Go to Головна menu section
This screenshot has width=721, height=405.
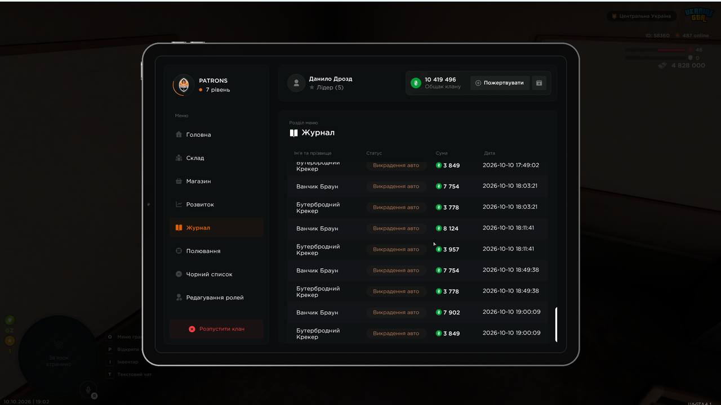click(216, 135)
